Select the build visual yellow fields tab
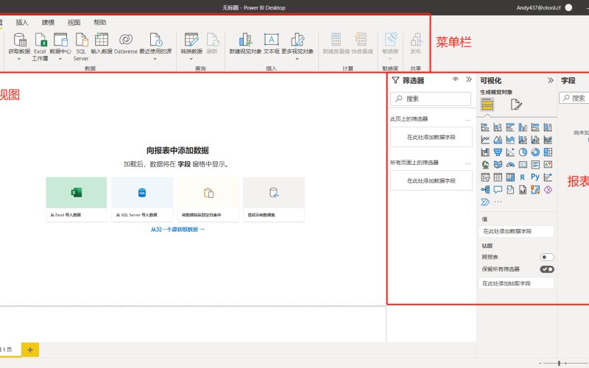Image resolution: width=589 pixels, height=368 pixels. (487, 105)
